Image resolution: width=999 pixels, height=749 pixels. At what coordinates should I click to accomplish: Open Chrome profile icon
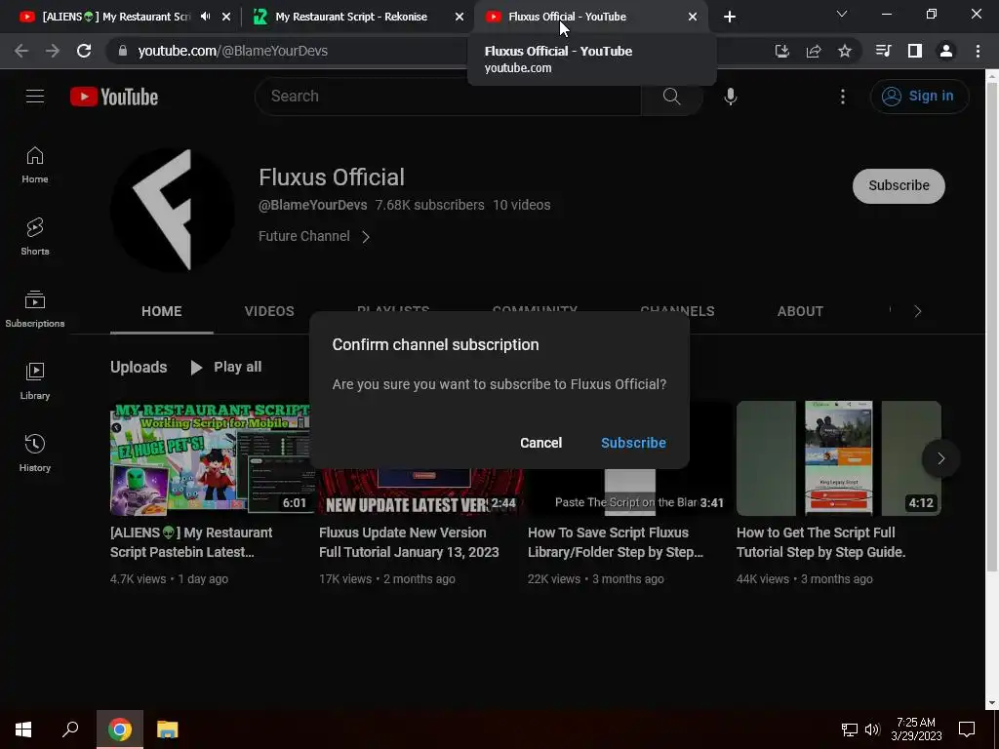click(946, 51)
